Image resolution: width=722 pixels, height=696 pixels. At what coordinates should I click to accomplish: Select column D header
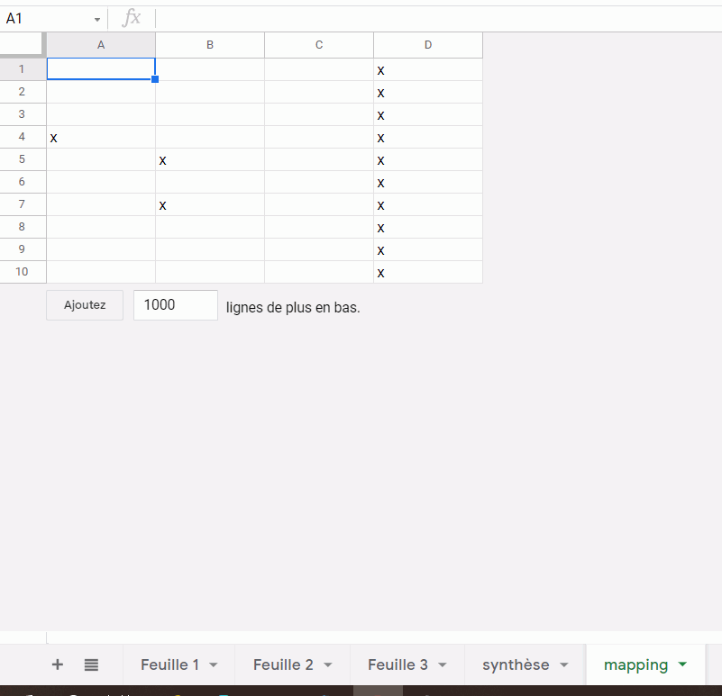pyautogui.click(x=428, y=45)
